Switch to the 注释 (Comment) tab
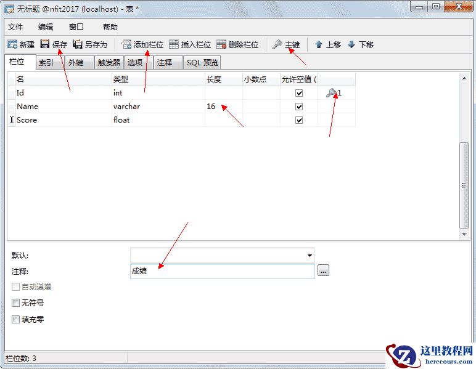The width and height of the screenshot is (476, 369). 168,63
